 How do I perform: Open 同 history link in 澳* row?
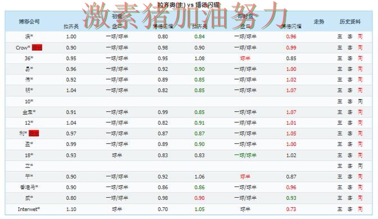[x=360, y=36]
